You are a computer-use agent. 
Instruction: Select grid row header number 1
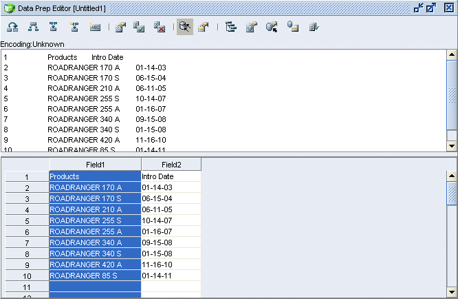click(x=27, y=176)
